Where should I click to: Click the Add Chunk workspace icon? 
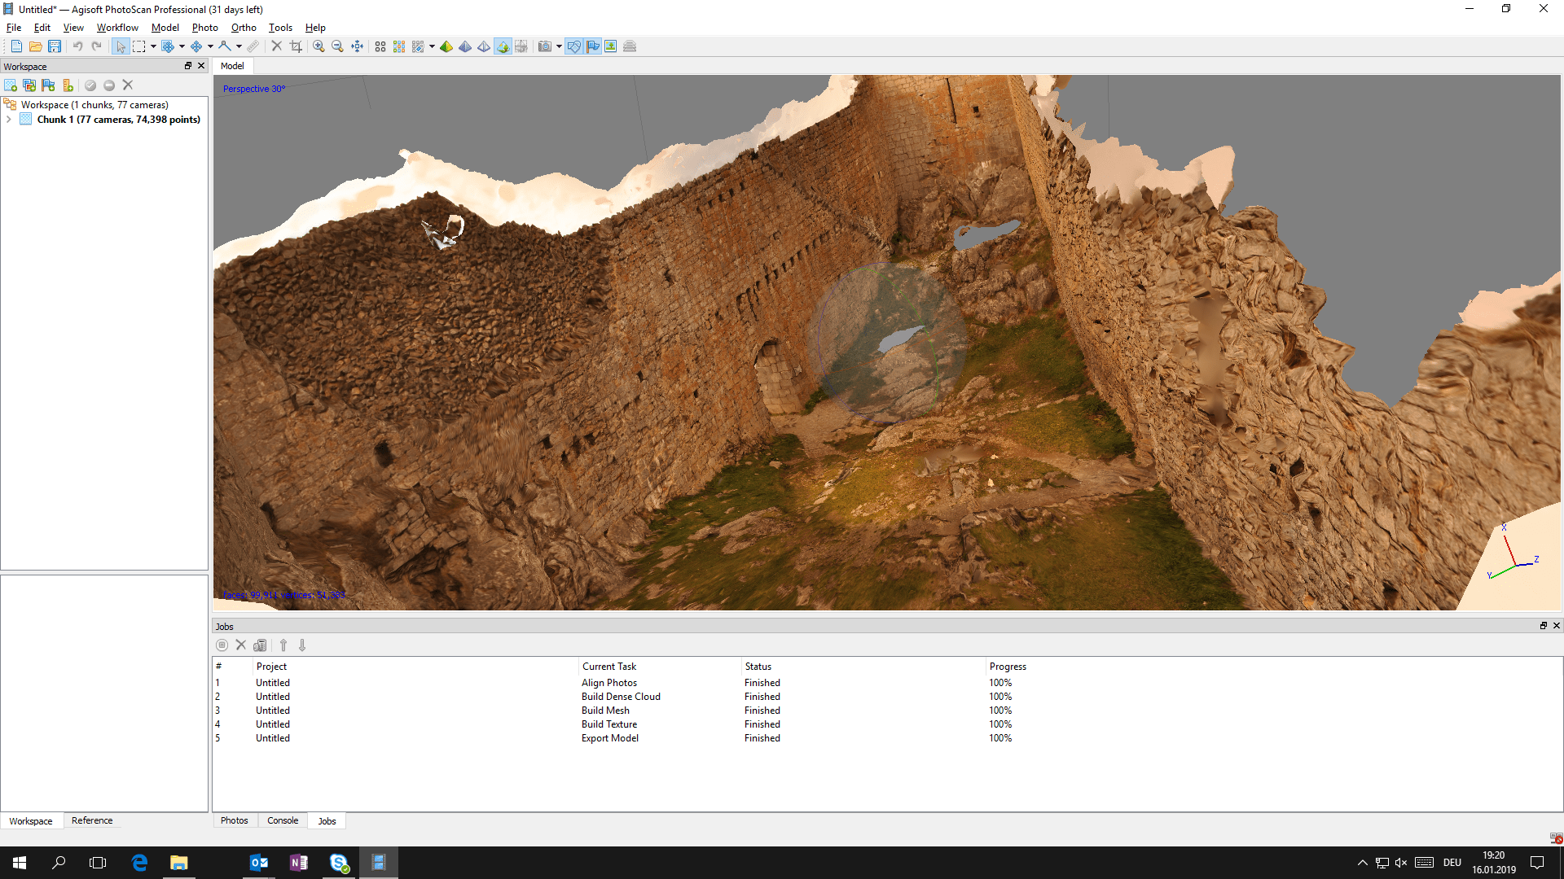click(x=11, y=85)
